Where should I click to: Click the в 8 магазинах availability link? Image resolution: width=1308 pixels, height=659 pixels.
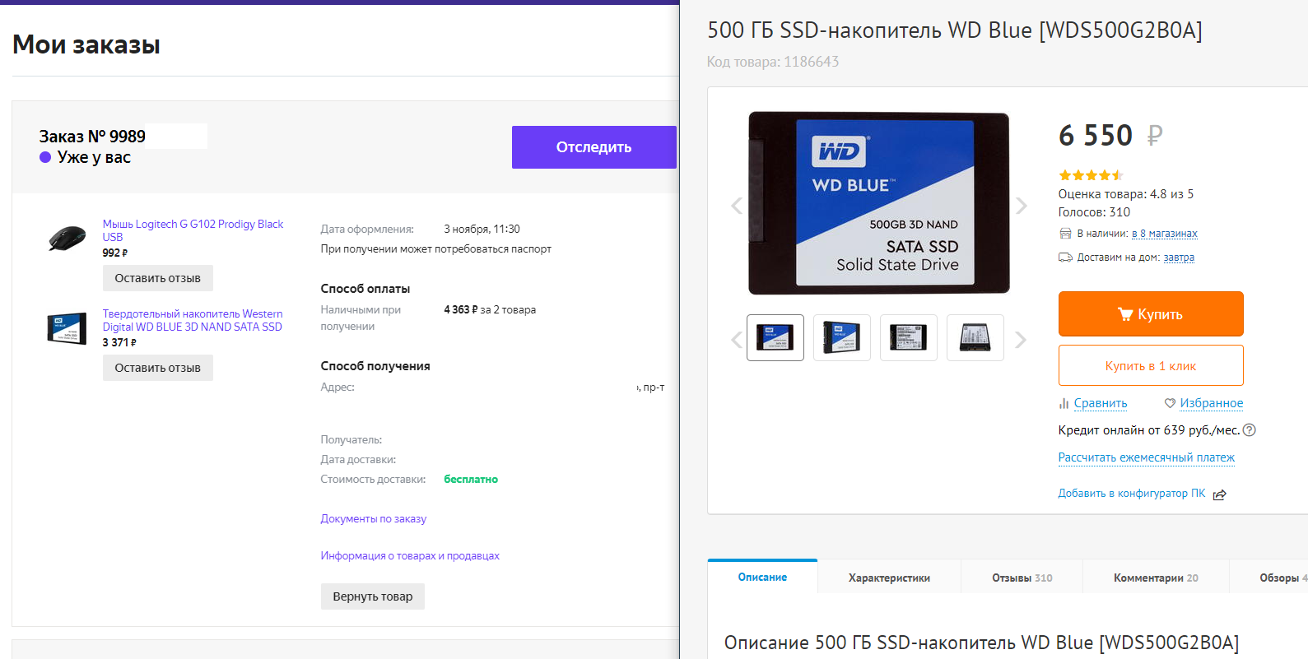pyautogui.click(x=1165, y=234)
